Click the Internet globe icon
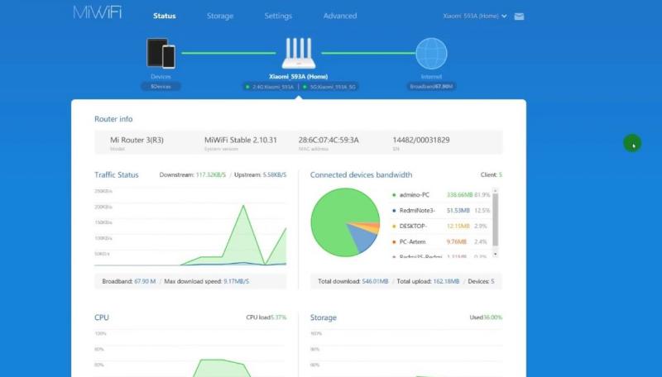662x377 pixels. pyautogui.click(x=431, y=54)
